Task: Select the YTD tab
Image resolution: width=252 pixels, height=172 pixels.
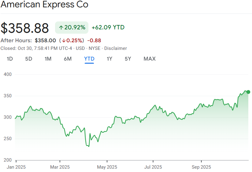Action: (x=89, y=59)
